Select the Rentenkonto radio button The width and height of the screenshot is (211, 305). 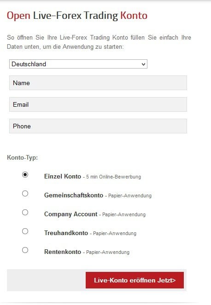25,250
